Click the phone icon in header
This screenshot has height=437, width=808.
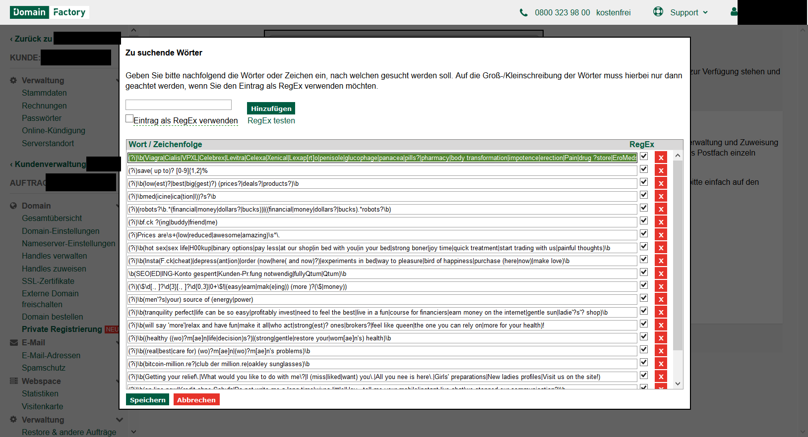523,12
